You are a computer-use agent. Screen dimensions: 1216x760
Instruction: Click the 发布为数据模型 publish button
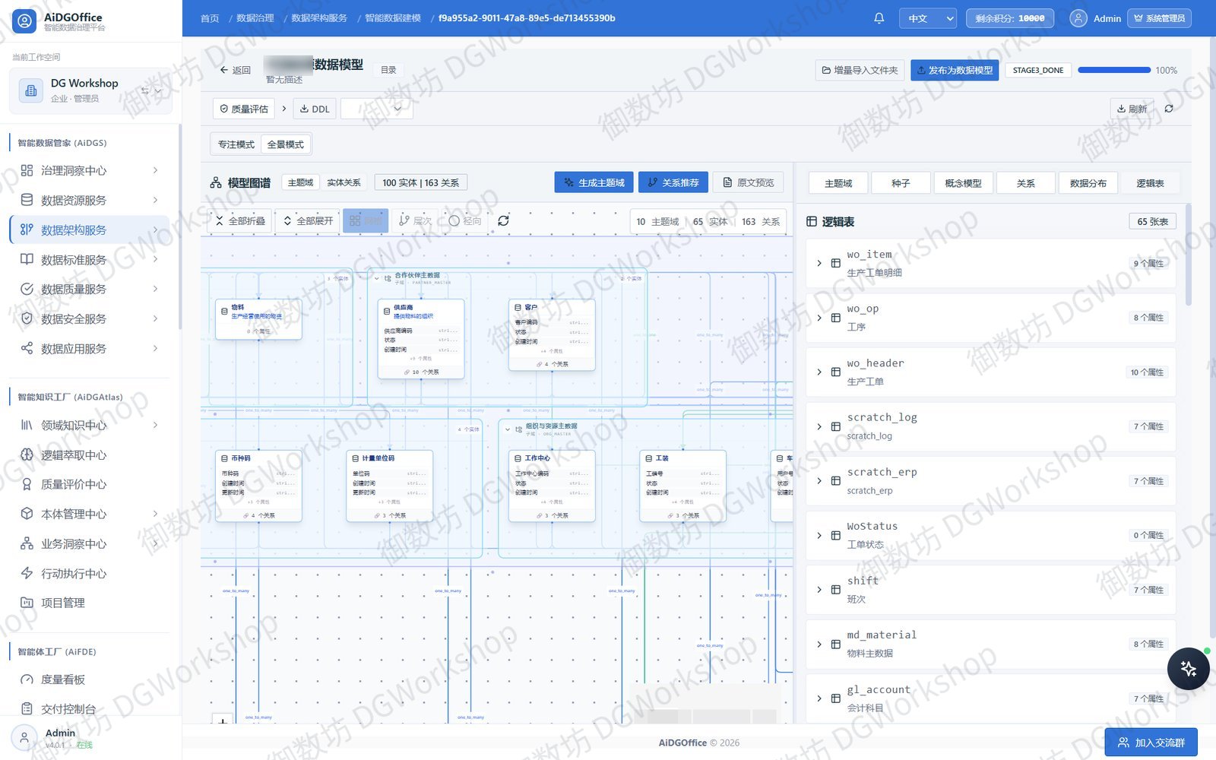[955, 70]
